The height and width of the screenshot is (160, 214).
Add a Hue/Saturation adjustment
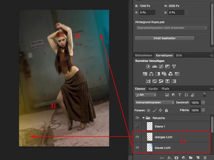pos(145,74)
